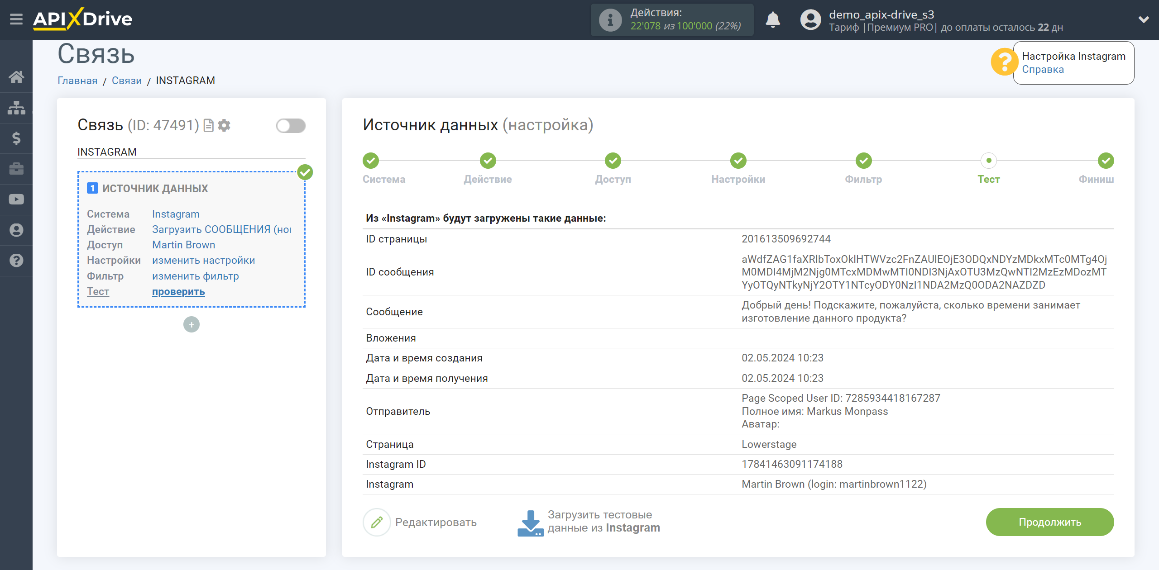Go to Действие step
The height and width of the screenshot is (570, 1159).
pos(488,161)
